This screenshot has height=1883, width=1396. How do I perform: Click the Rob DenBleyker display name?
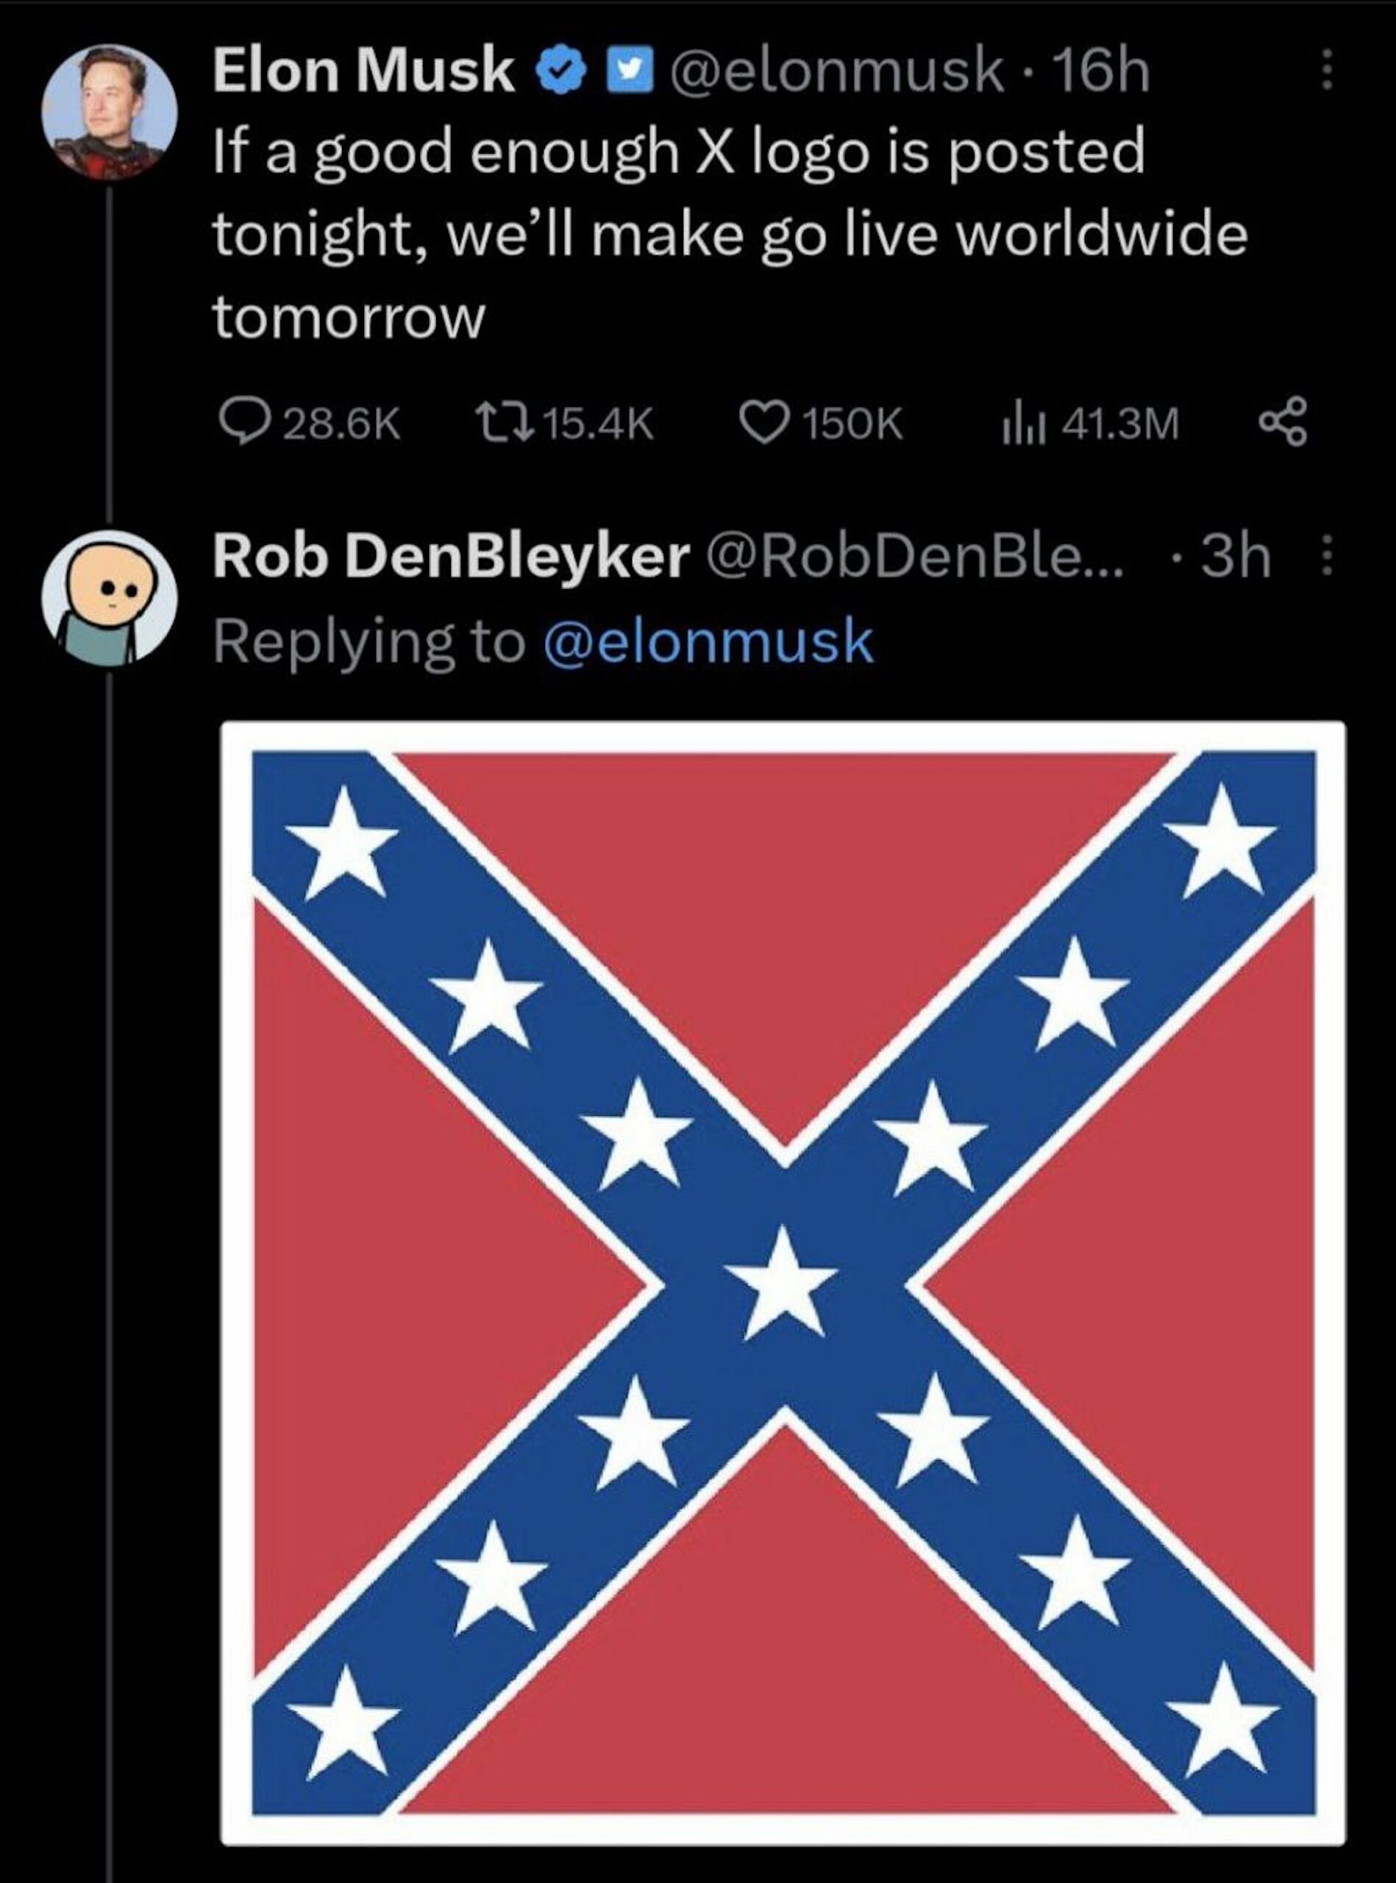[x=452, y=557]
